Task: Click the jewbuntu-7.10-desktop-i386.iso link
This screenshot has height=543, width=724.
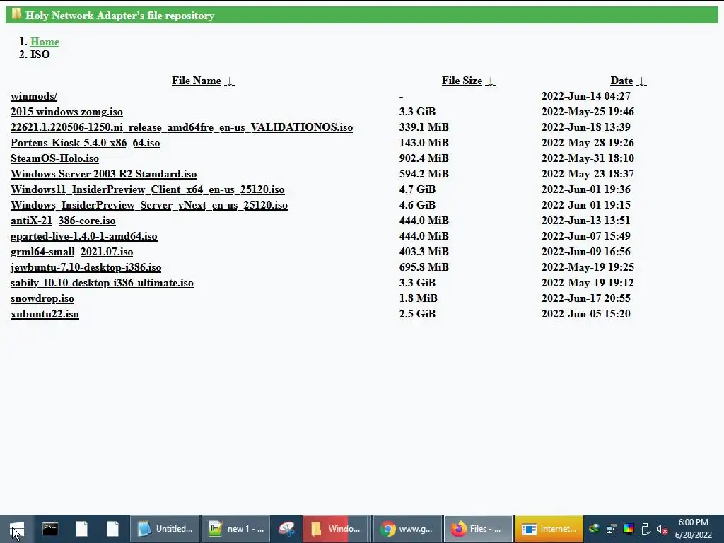Action: [86, 267]
